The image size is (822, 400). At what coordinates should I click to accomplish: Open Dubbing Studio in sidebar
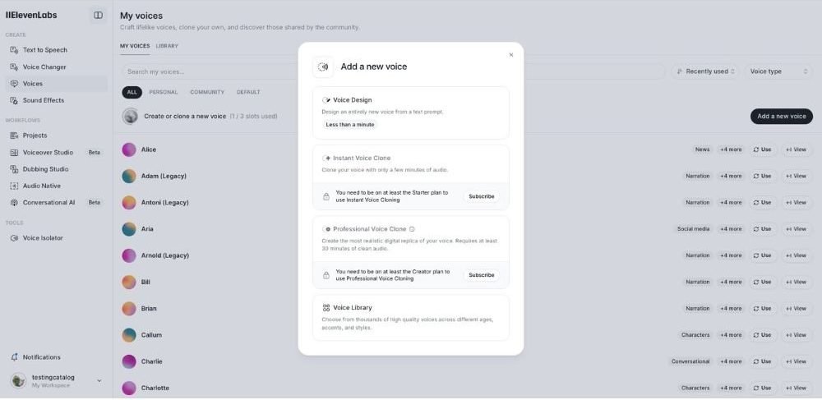tap(56, 169)
